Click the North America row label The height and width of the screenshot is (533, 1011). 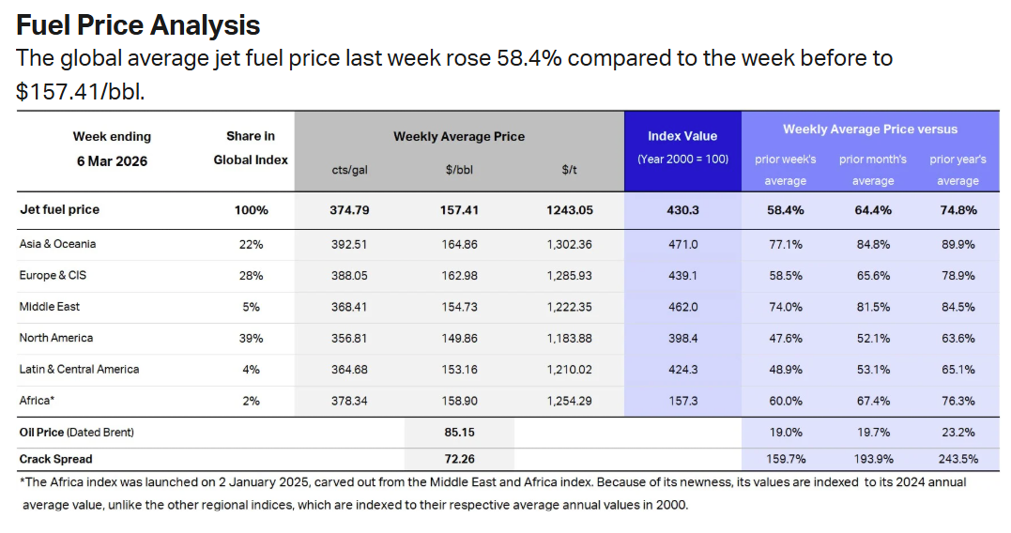coord(56,338)
